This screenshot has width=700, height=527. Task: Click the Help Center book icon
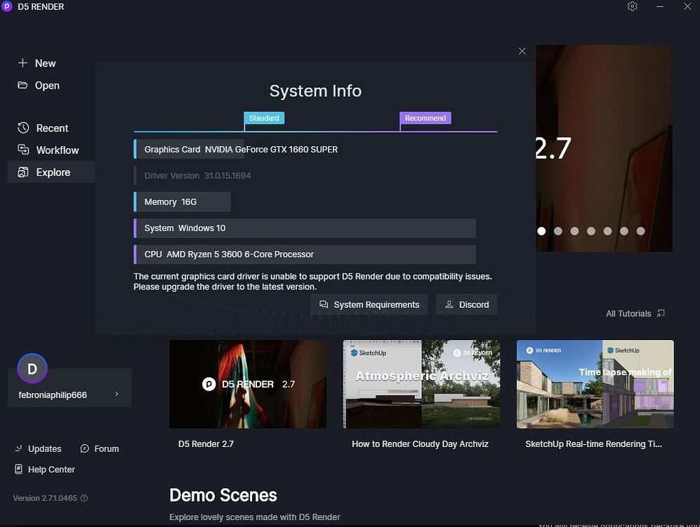(18, 469)
